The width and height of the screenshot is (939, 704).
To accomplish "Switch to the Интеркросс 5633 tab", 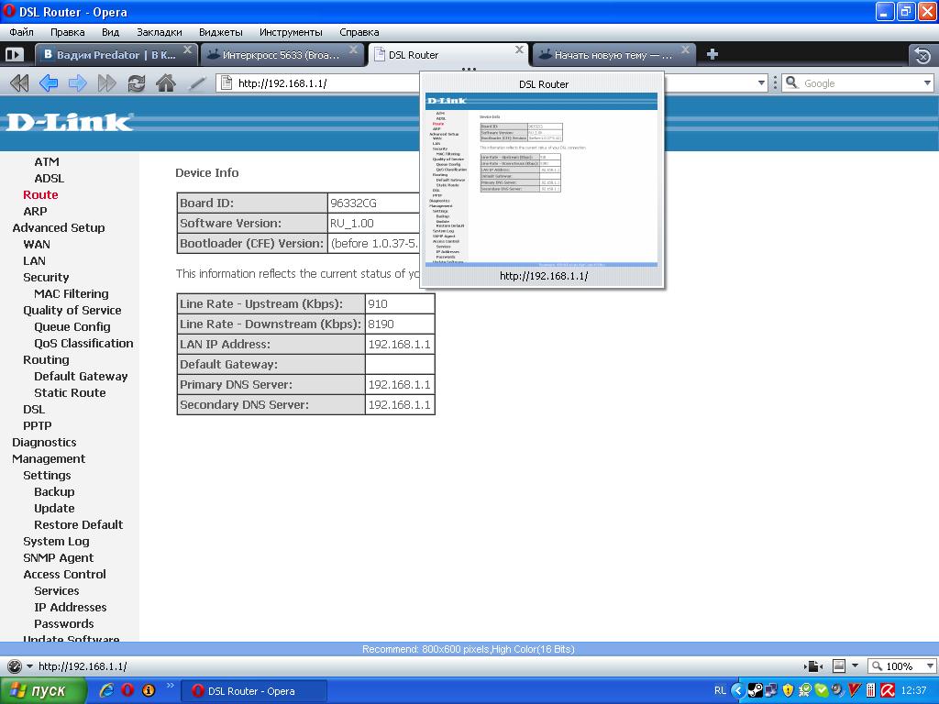I will (x=280, y=55).
